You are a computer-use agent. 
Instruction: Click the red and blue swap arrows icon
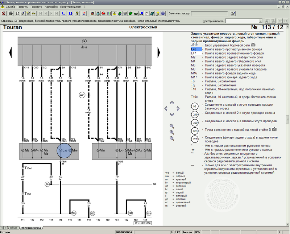(84, 13)
